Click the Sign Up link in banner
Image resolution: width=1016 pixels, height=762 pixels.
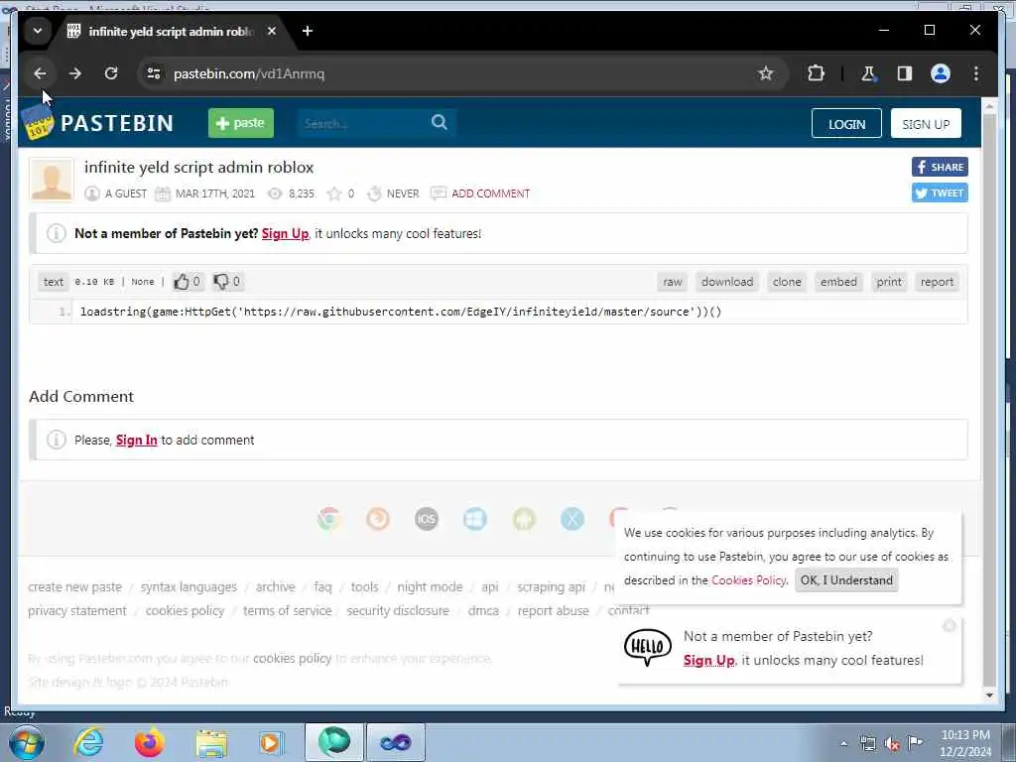pos(285,234)
